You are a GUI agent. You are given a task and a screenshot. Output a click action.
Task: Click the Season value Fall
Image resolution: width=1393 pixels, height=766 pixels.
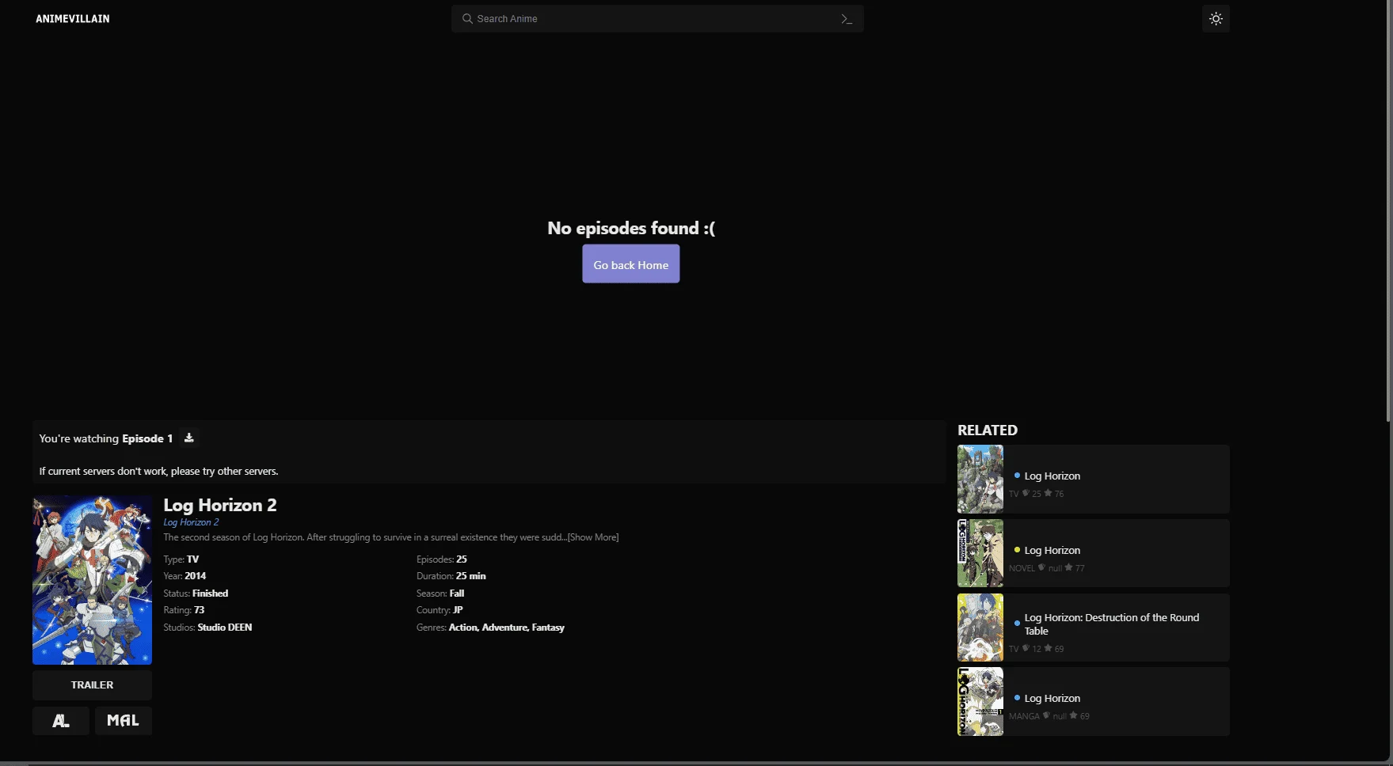[x=457, y=593]
